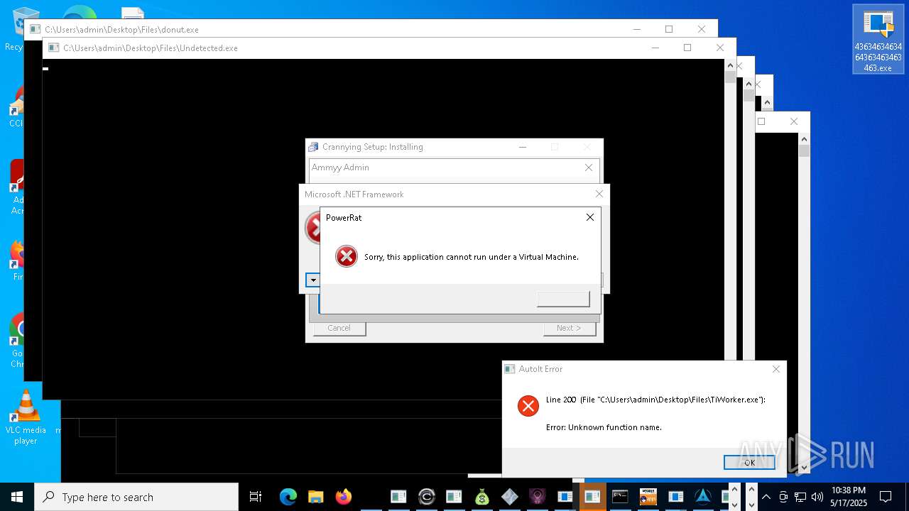Select the highlighted active console taskbar icon
The width and height of the screenshot is (909, 511).
(x=592, y=497)
